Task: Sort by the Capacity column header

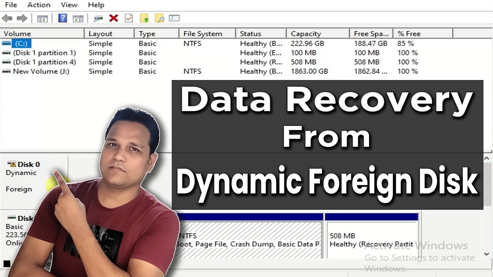Action: [x=318, y=33]
